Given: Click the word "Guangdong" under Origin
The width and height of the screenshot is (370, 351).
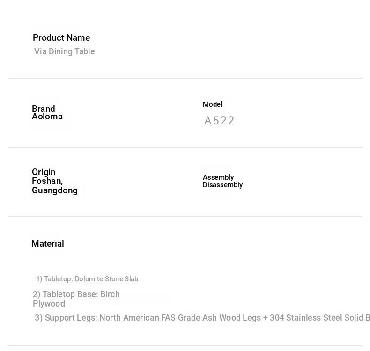Looking at the screenshot, I should point(55,190).
